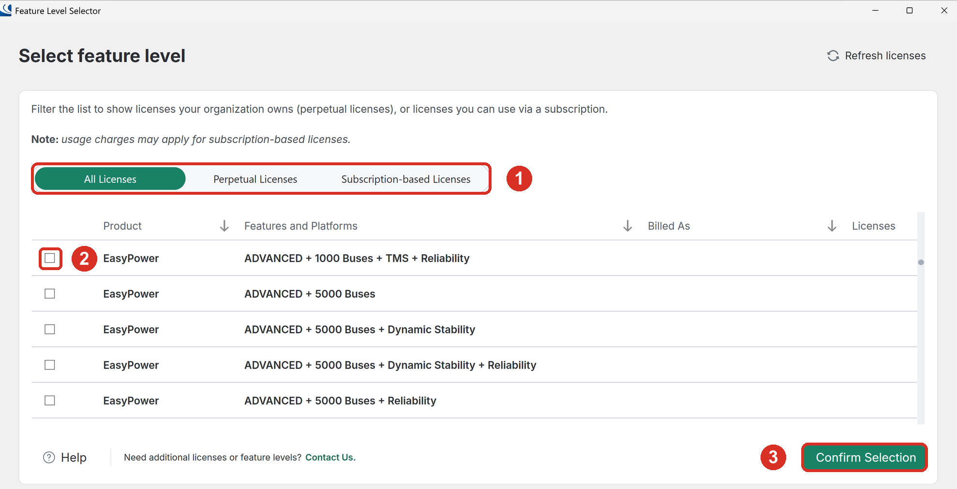This screenshot has height=489, width=957.
Task: Switch to the Perpetual Licenses tab
Action: (255, 179)
